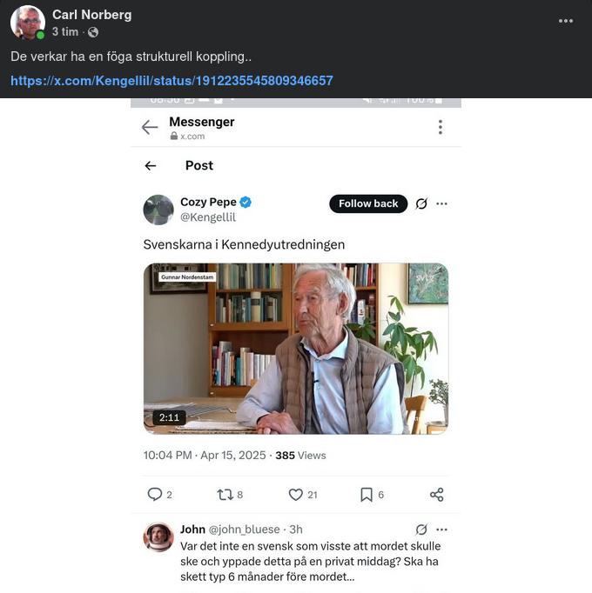Click the Cozy Pepe avatar
Image resolution: width=592 pixels, height=593 pixels.
(158, 210)
